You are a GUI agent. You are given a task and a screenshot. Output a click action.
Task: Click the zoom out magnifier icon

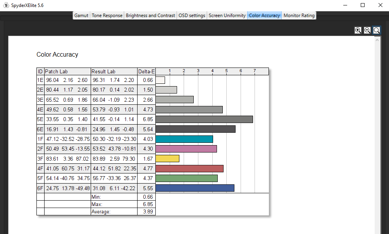[x=367, y=30]
